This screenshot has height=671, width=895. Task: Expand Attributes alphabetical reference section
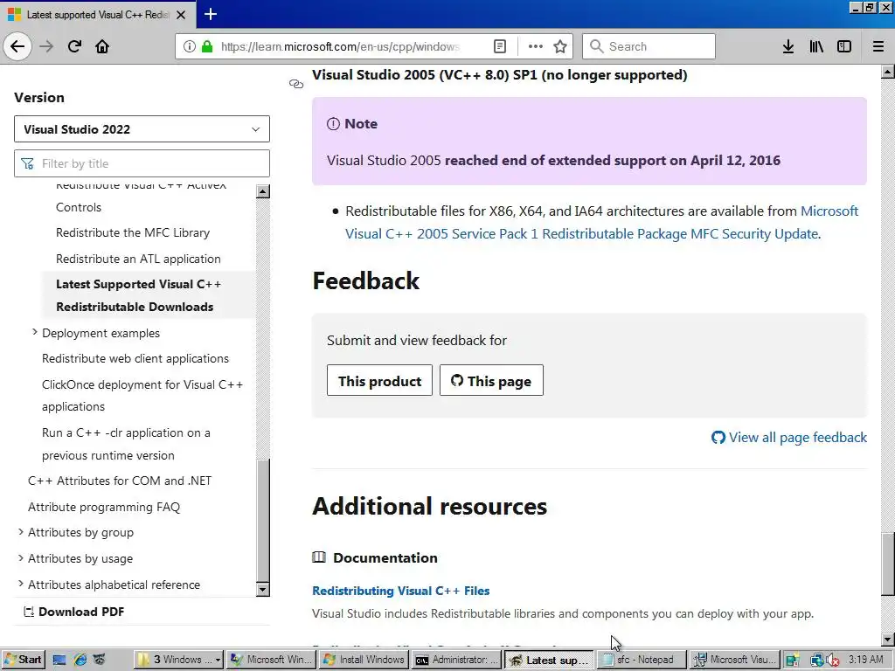21,584
